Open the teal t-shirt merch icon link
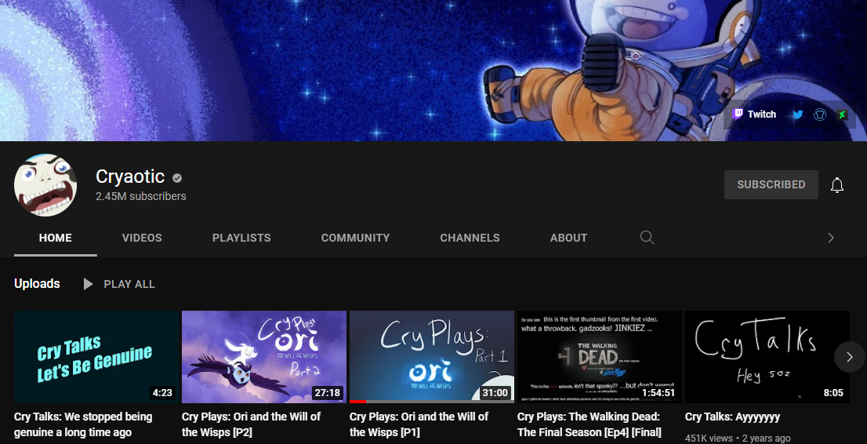867x444 pixels. tap(819, 115)
